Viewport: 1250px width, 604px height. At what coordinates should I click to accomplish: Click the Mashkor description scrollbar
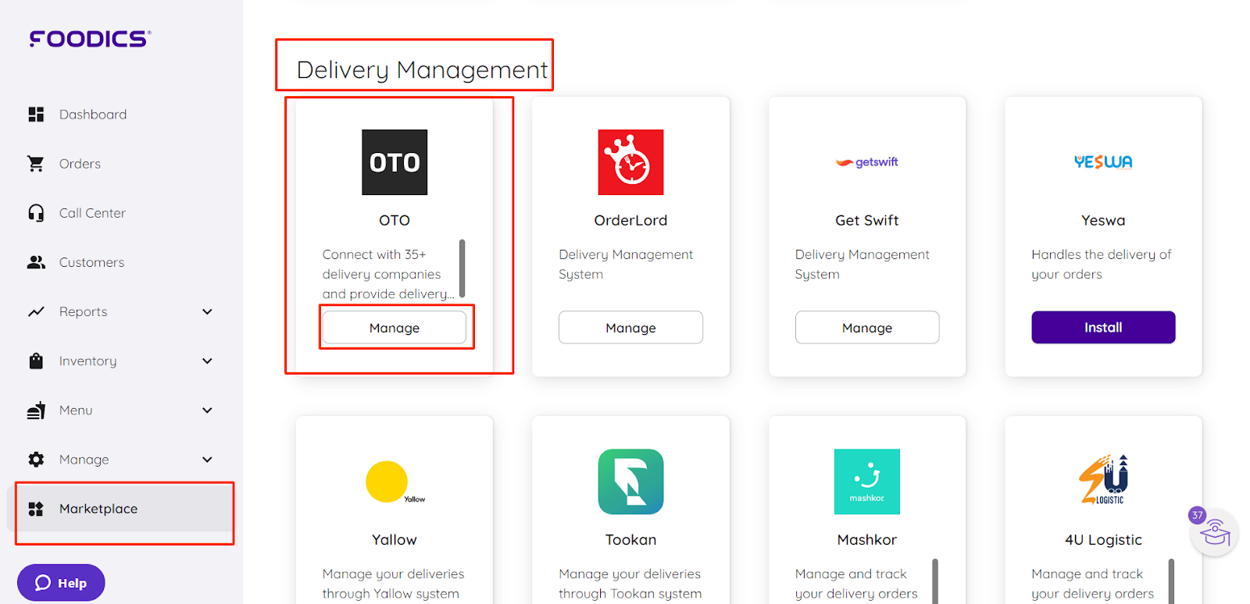[x=935, y=581]
